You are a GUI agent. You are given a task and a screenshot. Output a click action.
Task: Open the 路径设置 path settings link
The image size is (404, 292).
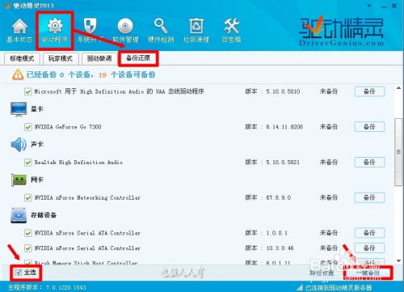(x=322, y=273)
